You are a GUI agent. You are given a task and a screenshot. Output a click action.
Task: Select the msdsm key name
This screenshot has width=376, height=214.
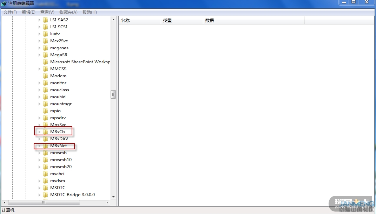pyautogui.click(x=58, y=181)
